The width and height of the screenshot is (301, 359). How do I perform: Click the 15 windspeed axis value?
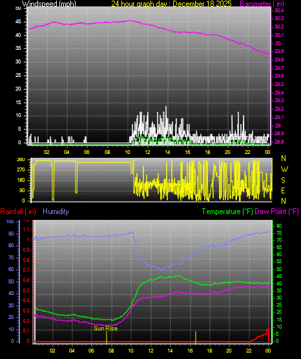point(18,102)
